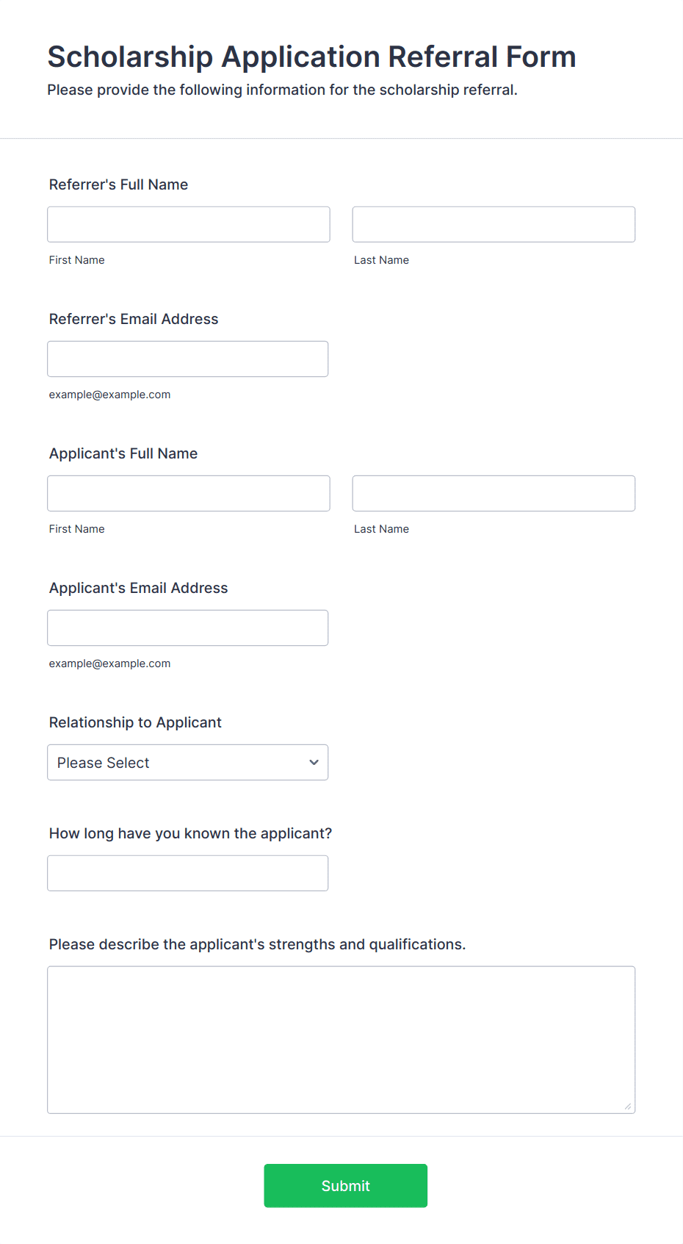683x1244 pixels.
Task: Click the Relationship dropdown chevron arrow
Action: (x=314, y=762)
